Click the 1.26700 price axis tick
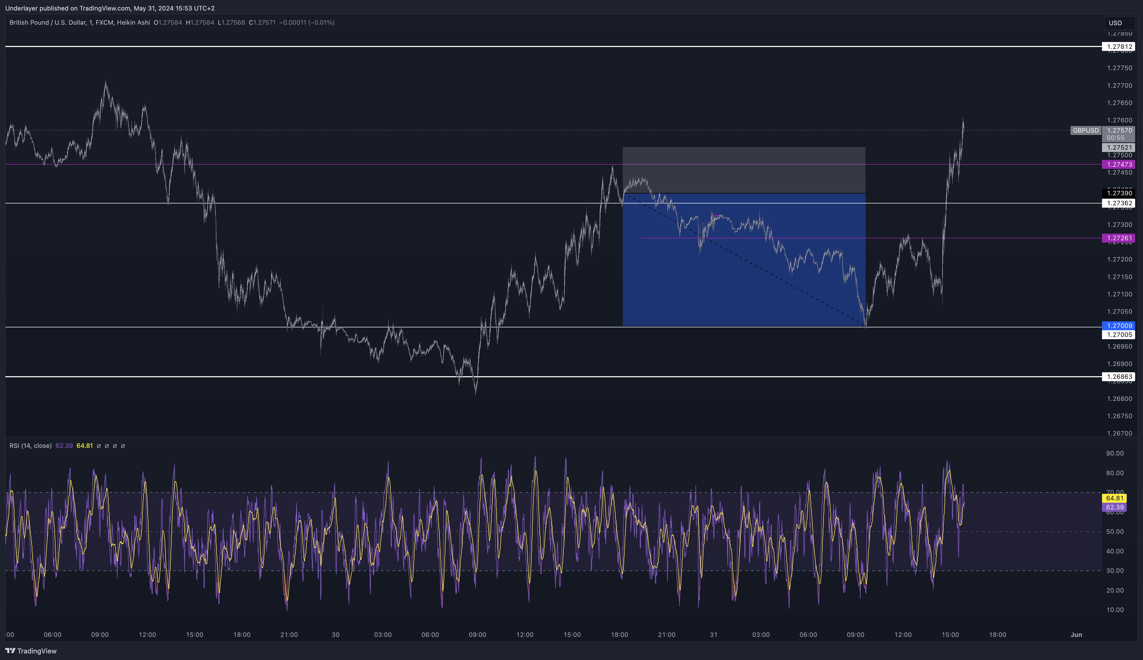The image size is (1143, 660). (1119, 434)
